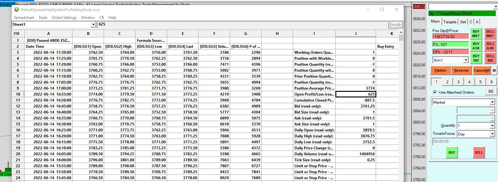Viewport: 498px width, 182px height.
Task: Click [ID0.SG5] Volume header cell
Action: coord(214,47)
